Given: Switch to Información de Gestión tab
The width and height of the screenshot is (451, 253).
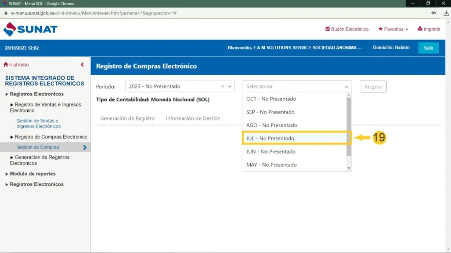Looking at the screenshot, I should 193,118.
